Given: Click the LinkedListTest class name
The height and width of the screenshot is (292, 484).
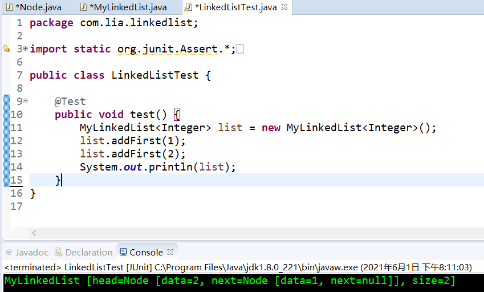Looking at the screenshot, I should pos(154,75).
